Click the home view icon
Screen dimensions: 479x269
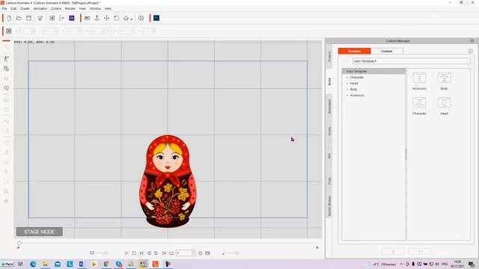coord(126,18)
